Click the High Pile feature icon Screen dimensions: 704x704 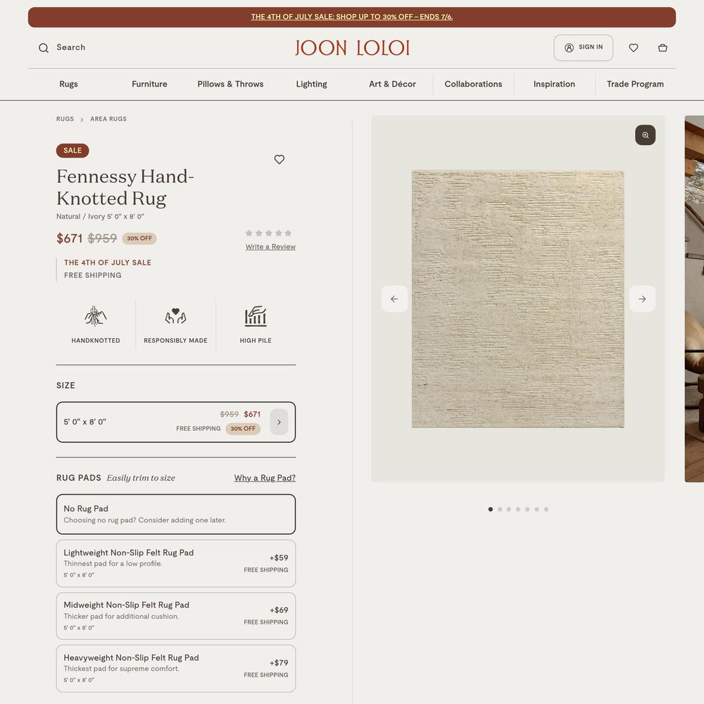tap(256, 316)
